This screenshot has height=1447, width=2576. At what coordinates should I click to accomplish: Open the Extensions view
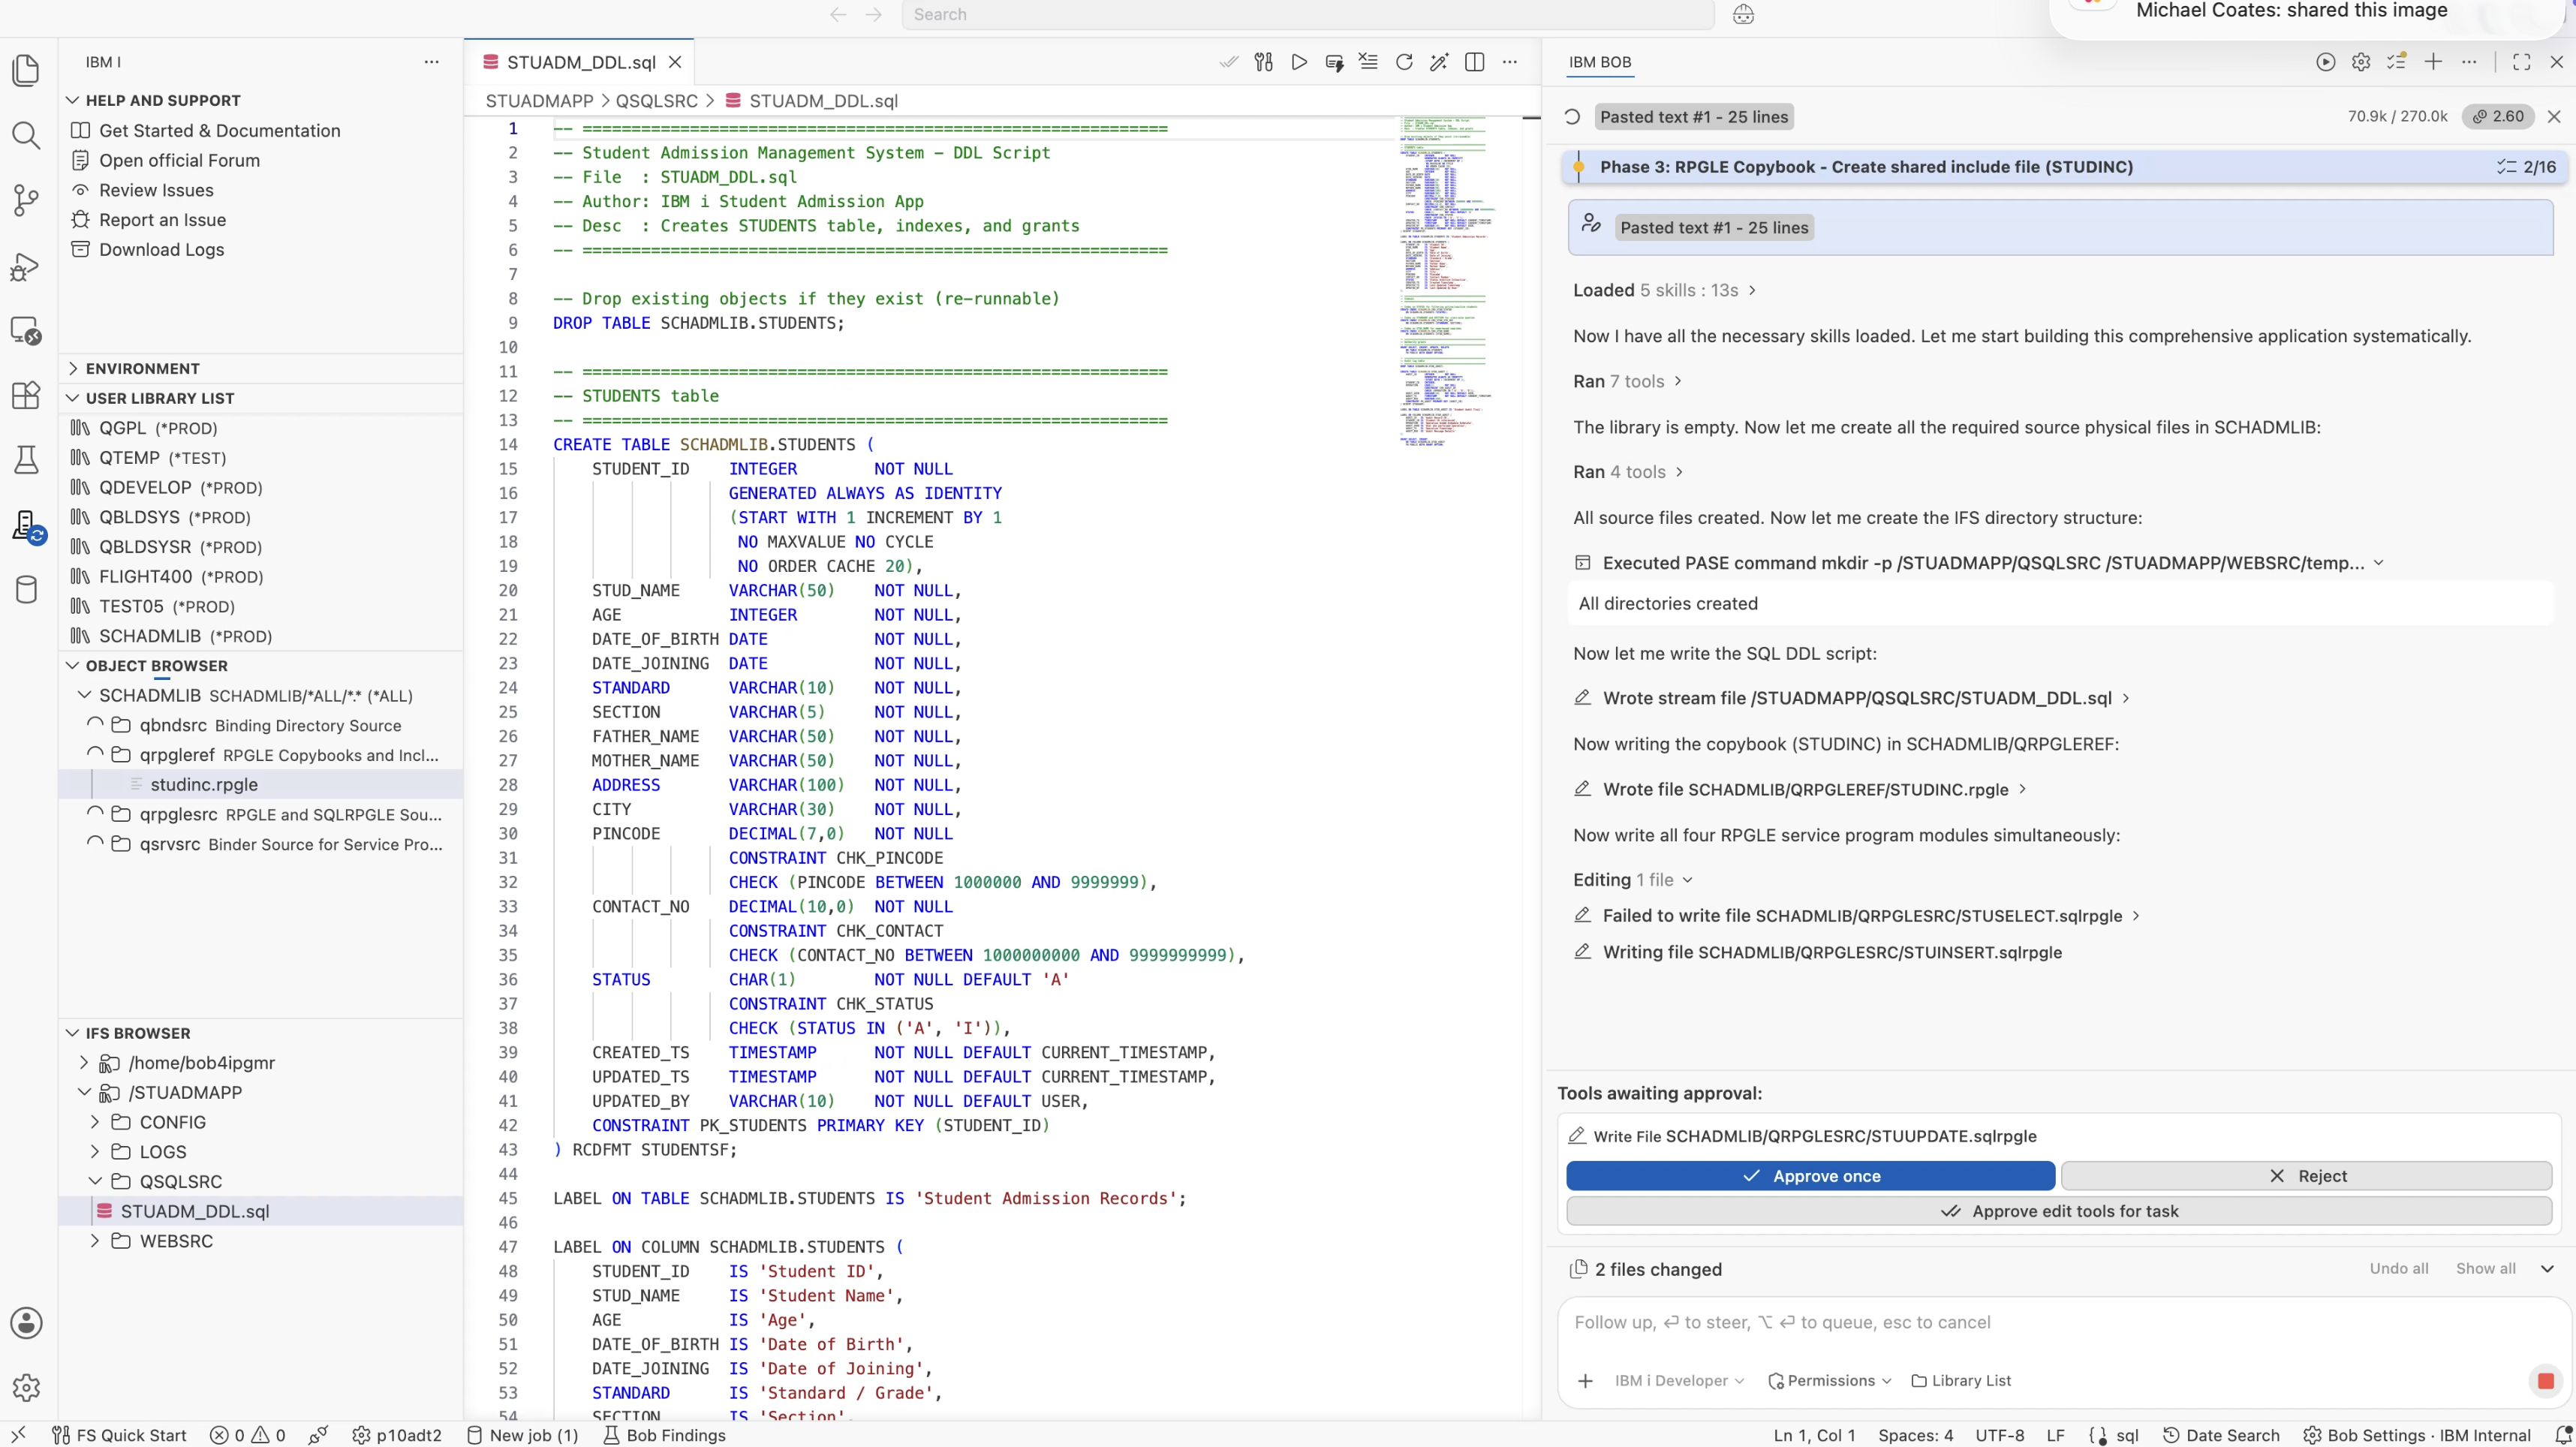coord(27,395)
